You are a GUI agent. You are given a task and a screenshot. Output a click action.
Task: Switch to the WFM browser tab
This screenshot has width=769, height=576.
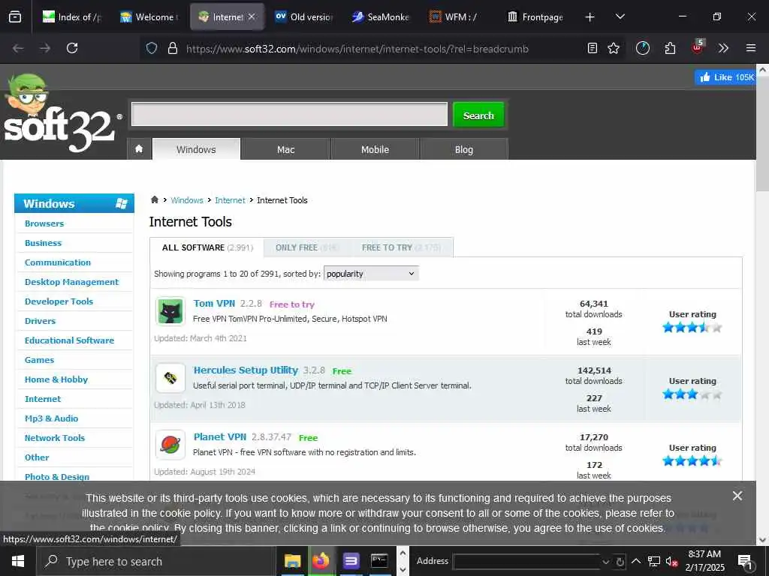459,17
